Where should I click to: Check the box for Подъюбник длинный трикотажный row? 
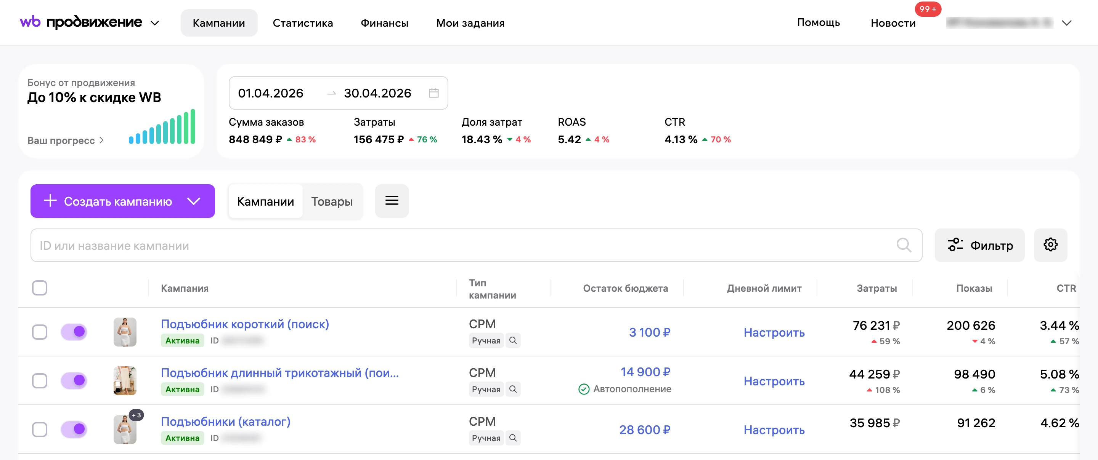pyautogui.click(x=40, y=380)
